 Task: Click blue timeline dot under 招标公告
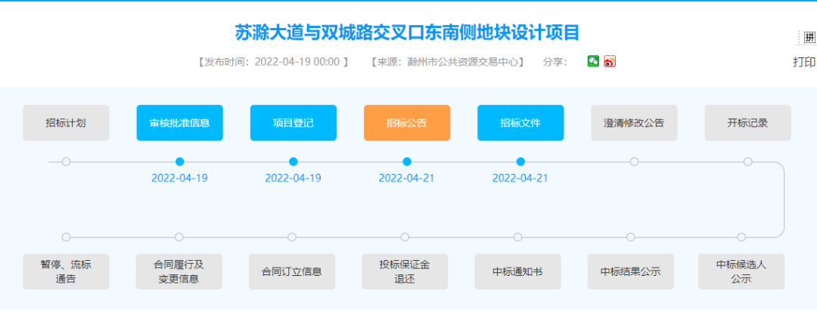(407, 162)
